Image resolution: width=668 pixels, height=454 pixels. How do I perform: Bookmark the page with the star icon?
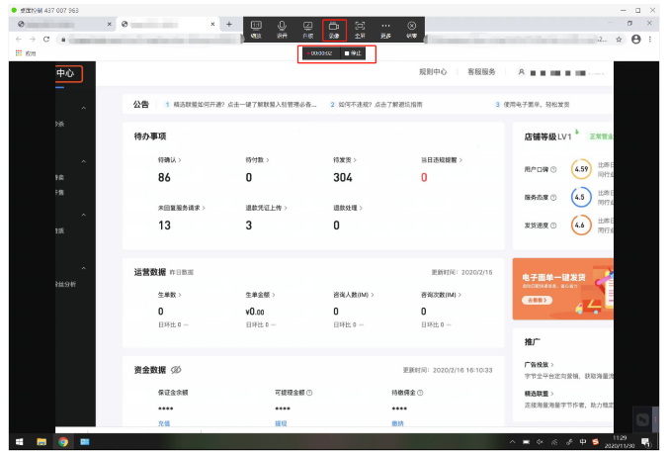point(619,40)
